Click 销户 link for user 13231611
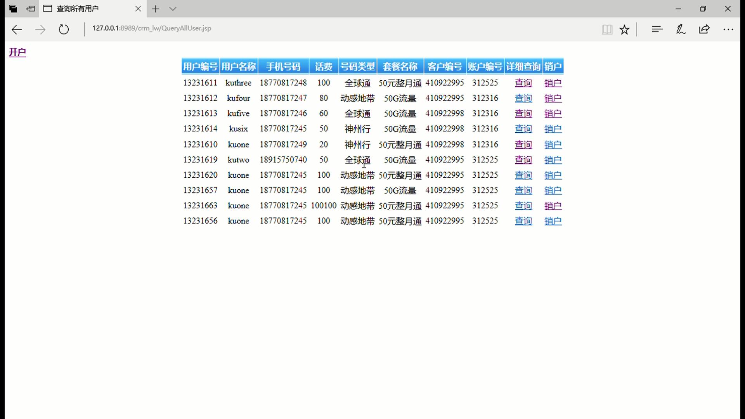The width and height of the screenshot is (745, 419). coord(553,83)
